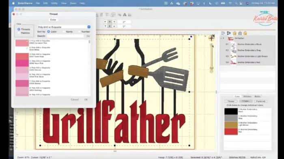The height and width of the screenshot is (159, 284).
Task: Click the align right button
Action: 114,22
